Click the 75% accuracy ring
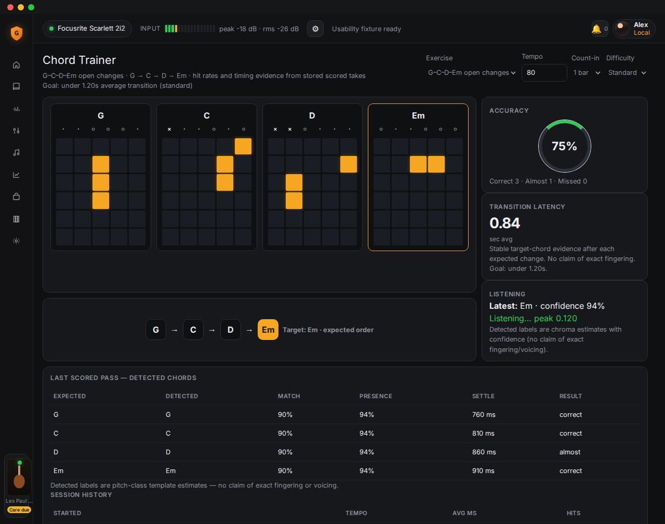This screenshot has width=665, height=524. [x=565, y=146]
